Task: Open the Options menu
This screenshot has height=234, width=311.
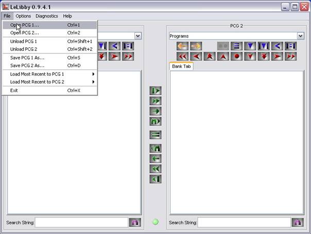Action: [23, 16]
